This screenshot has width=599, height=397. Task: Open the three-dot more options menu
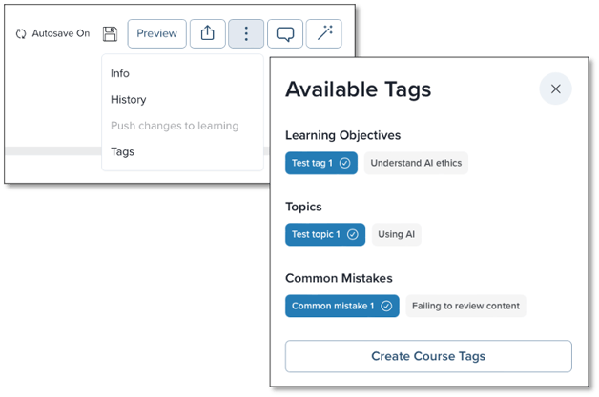pyautogui.click(x=246, y=33)
